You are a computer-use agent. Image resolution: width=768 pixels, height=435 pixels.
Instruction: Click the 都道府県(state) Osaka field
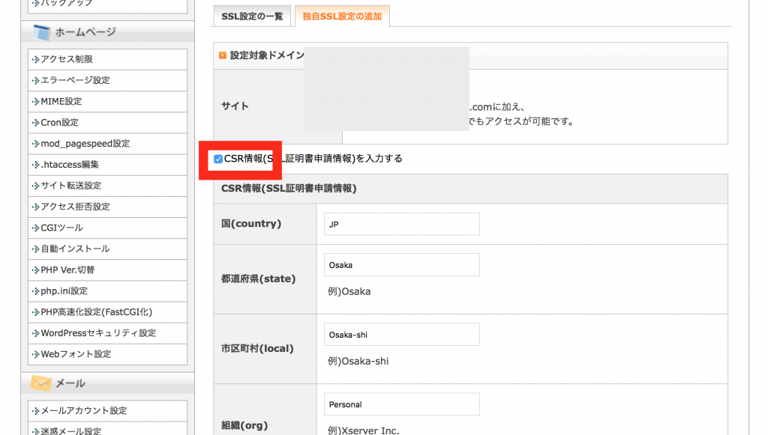402,265
